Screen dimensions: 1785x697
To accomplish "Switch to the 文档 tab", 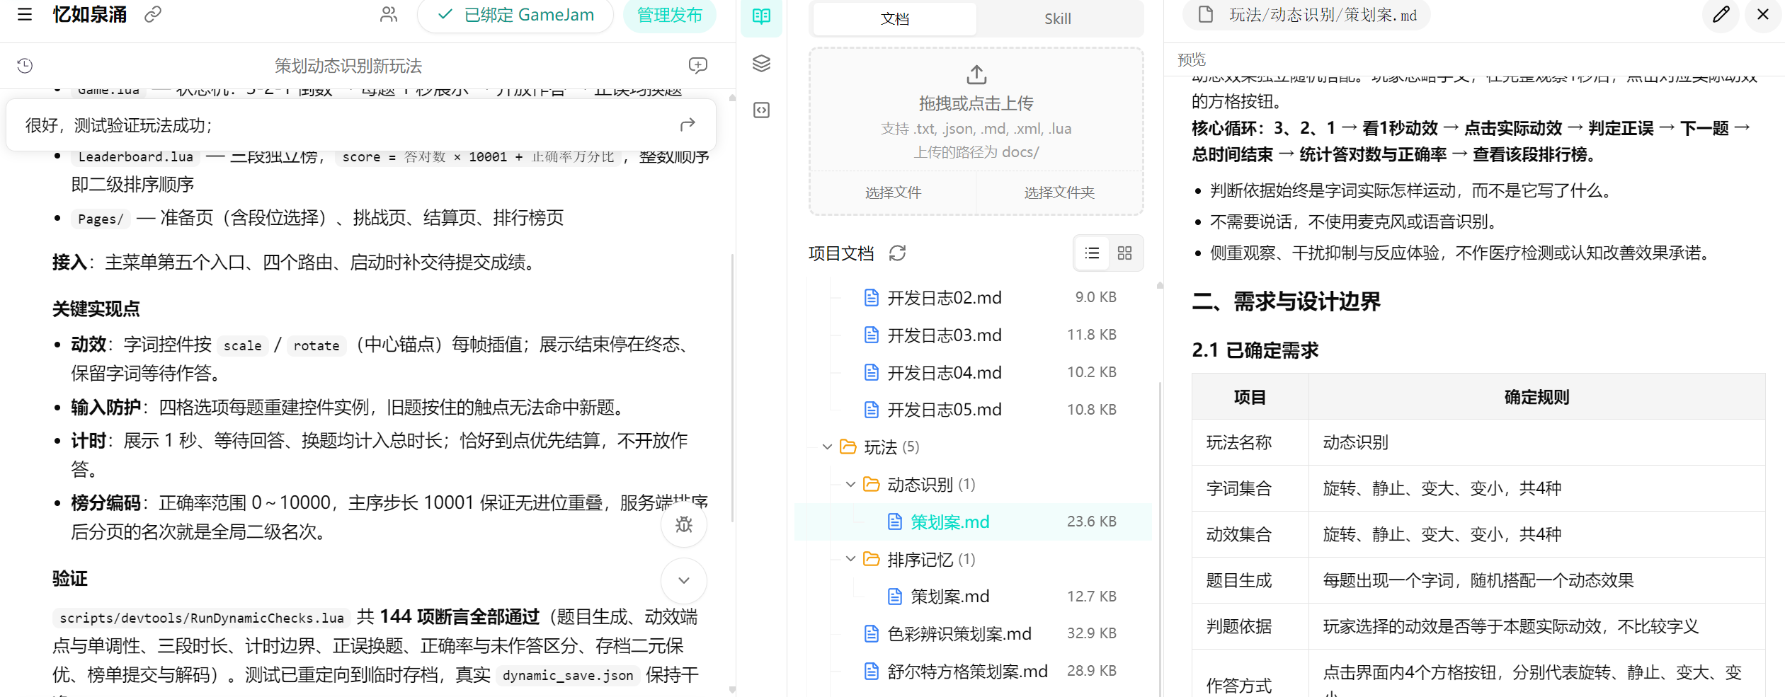I will pos(895,18).
